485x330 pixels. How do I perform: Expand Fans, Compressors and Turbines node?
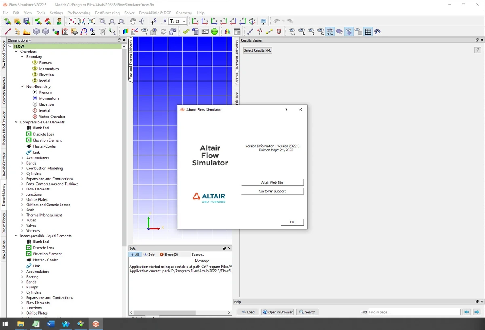(22, 184)
